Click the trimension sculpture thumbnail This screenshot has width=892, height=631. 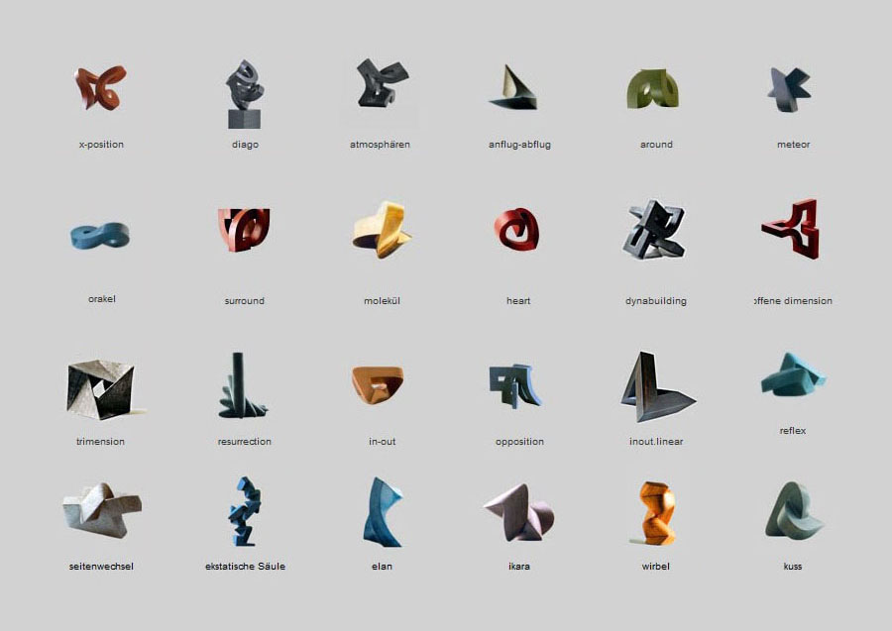click(x=101, y=388)
